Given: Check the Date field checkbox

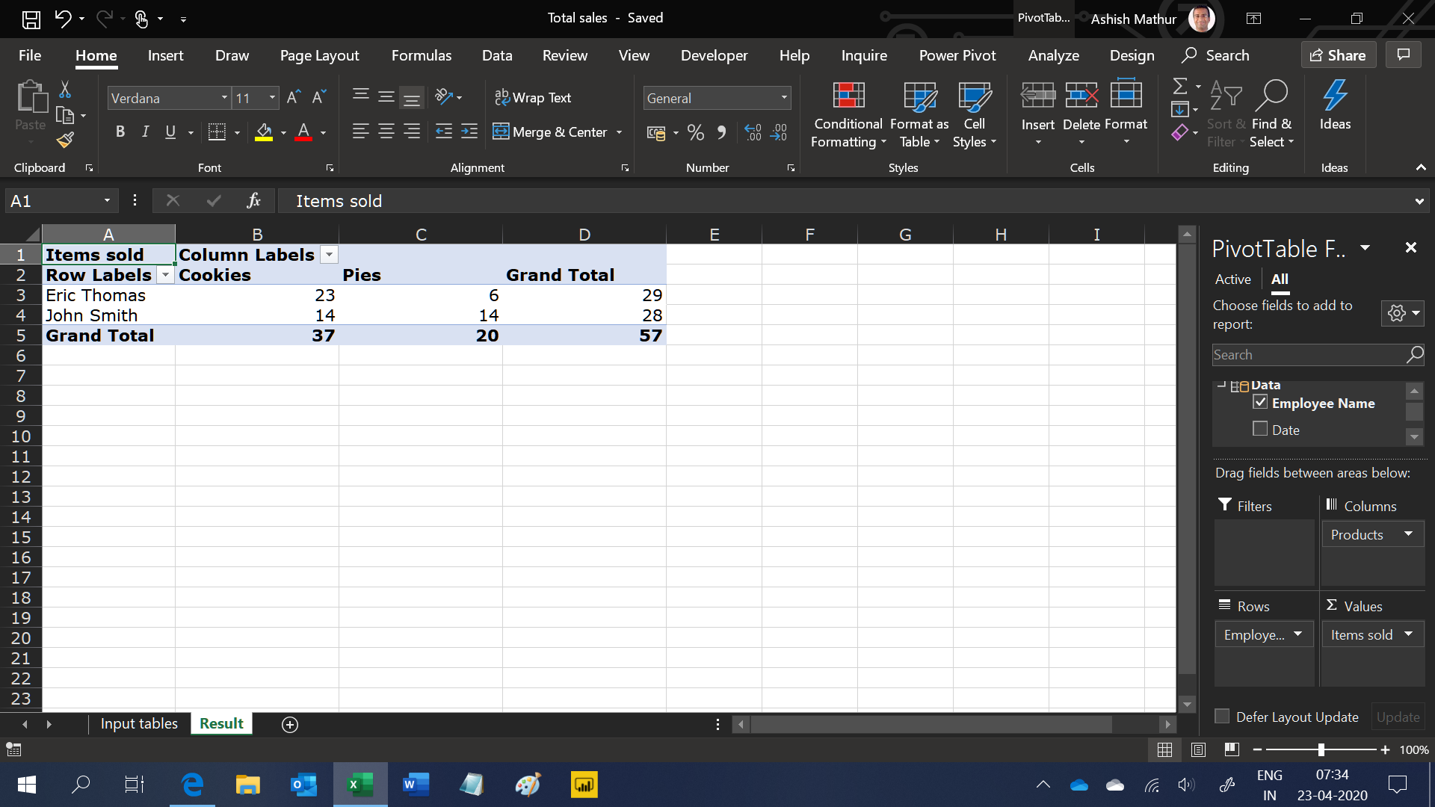Looking at the screenshot, I should [x=1261, y=430].
